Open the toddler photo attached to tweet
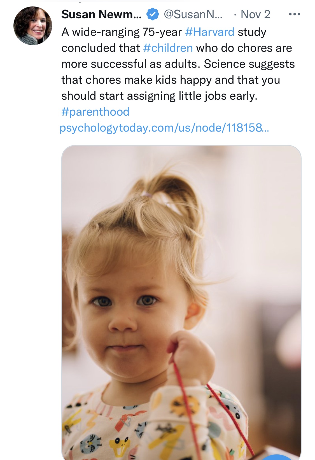This screenshot has width=315, height=460. 181,302
